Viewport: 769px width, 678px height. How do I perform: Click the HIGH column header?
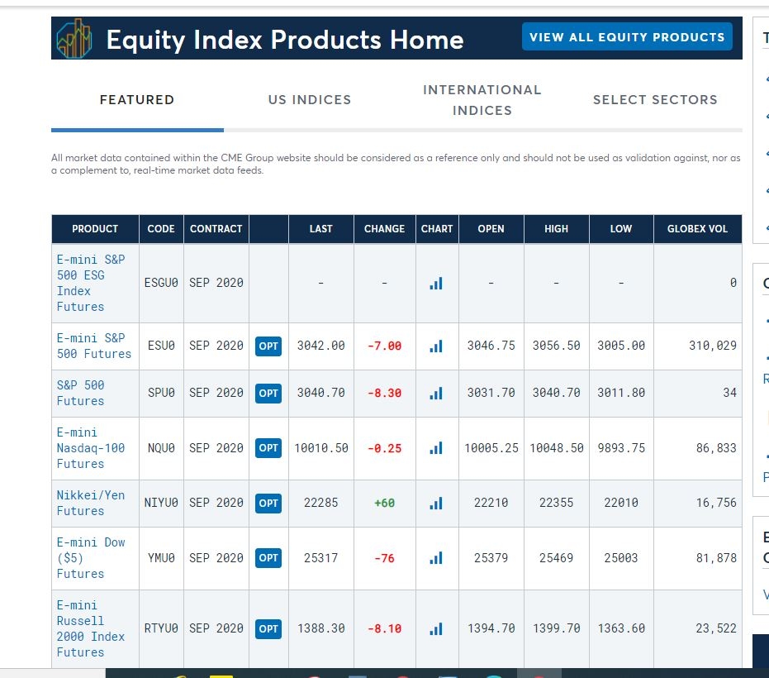556,229
